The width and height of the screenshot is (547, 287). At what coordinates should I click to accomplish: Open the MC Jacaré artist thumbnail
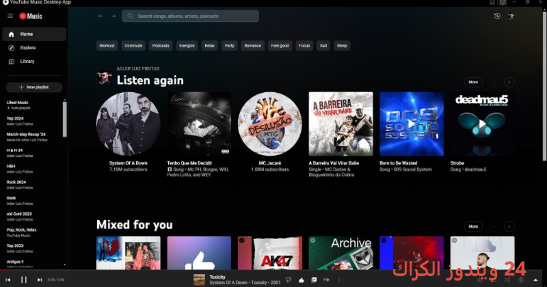coord(270,124)
